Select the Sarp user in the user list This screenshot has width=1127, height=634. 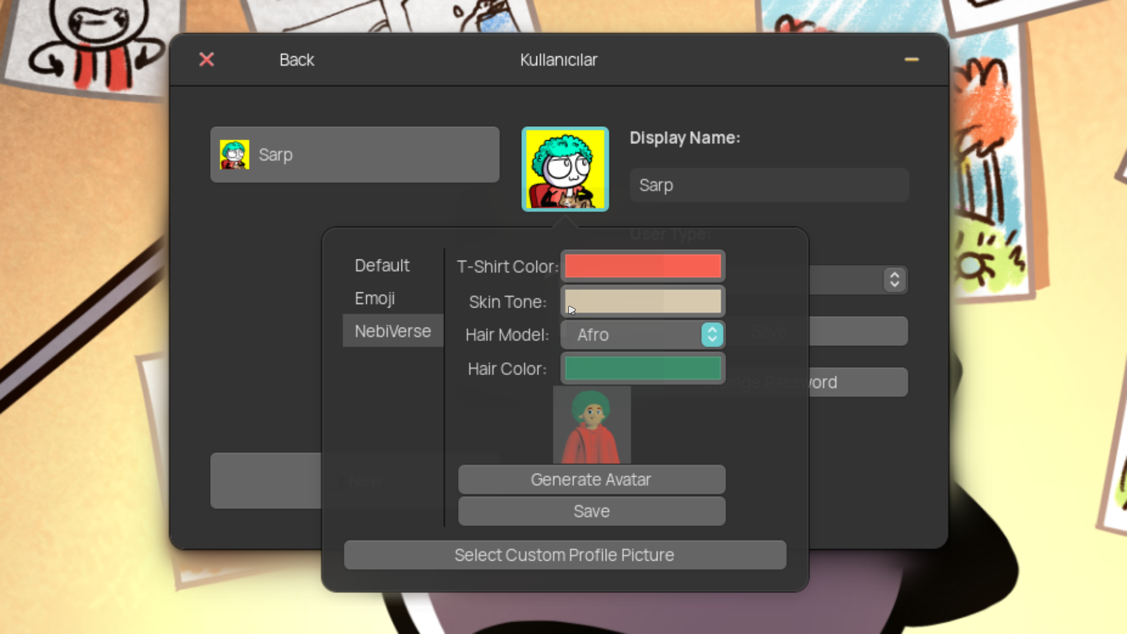click(x=355, y=154)
